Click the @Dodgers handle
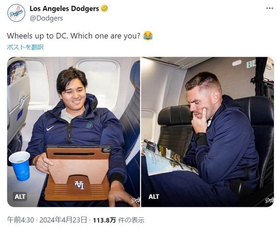The width and height of the screenshot is (277, 229). (46, 18)
